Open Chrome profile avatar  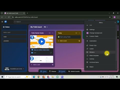point(114,17)
